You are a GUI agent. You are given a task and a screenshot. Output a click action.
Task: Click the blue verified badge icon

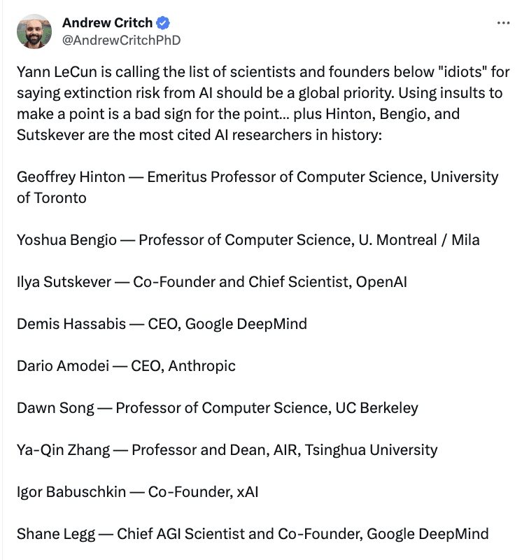pos(163,23)
